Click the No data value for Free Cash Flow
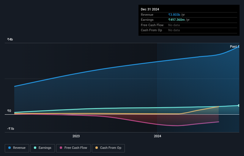 coord(174,25)
